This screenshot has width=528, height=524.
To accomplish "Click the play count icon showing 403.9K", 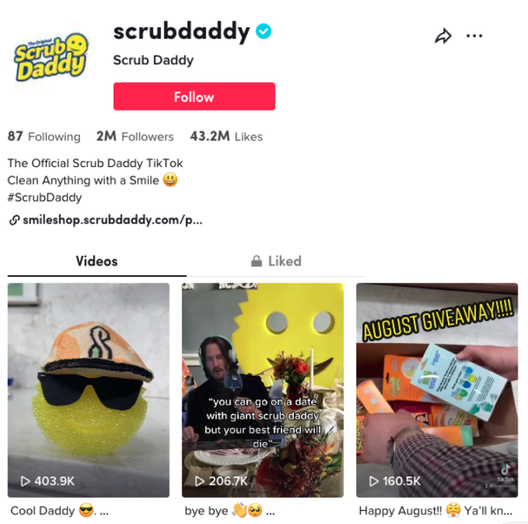I will coord(26,481).
